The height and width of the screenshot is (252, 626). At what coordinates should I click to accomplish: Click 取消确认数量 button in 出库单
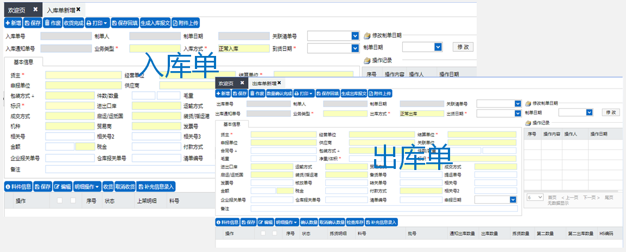point(332,222)
